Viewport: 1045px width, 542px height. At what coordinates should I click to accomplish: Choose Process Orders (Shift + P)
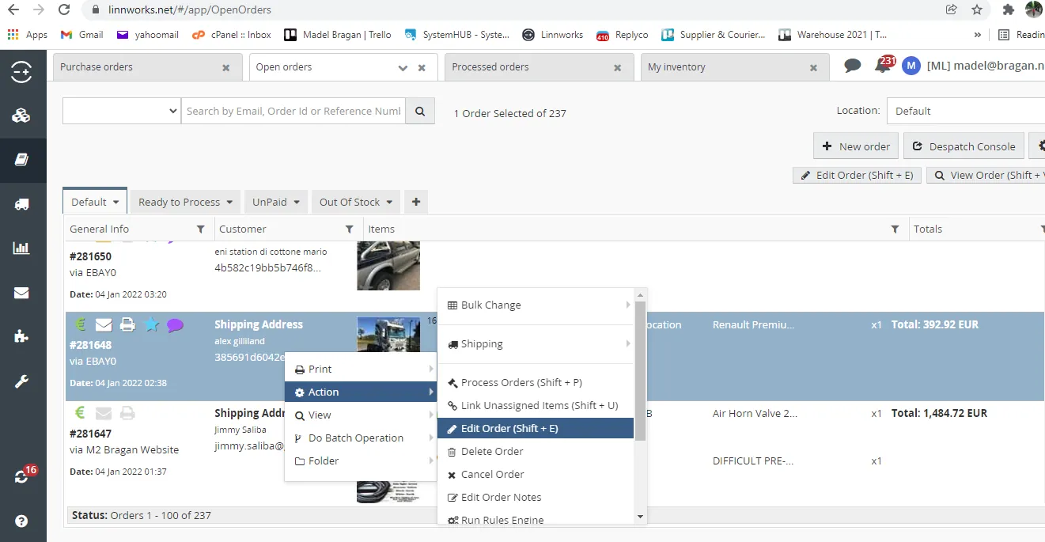coord(536,383)
